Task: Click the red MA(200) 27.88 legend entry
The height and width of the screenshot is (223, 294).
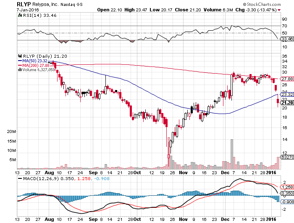Action: [34, 65]
